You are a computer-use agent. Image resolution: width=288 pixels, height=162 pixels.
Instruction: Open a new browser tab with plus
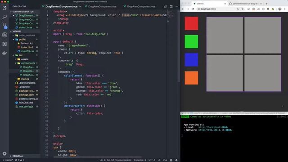click(x=266, y=4)
